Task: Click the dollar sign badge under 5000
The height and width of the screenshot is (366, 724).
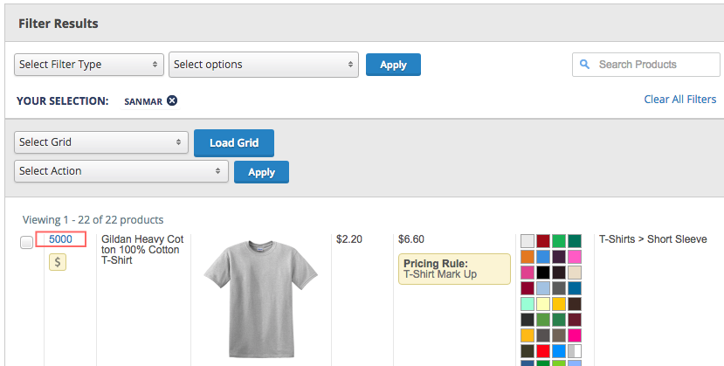Action: [x=58, y=262]
